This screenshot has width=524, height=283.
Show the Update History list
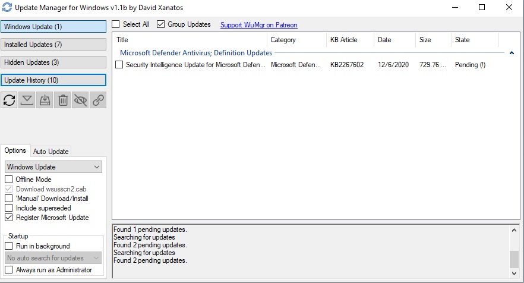click(x=53, y=80)
